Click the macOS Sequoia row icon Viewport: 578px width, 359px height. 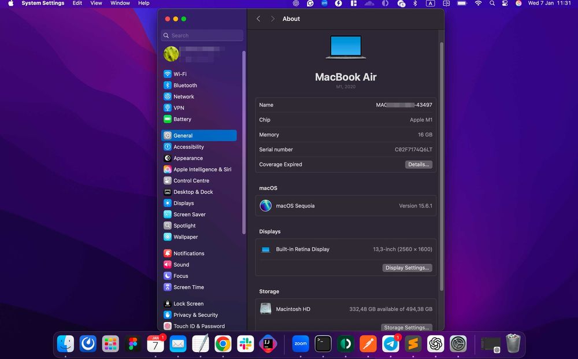pos(266,206)
